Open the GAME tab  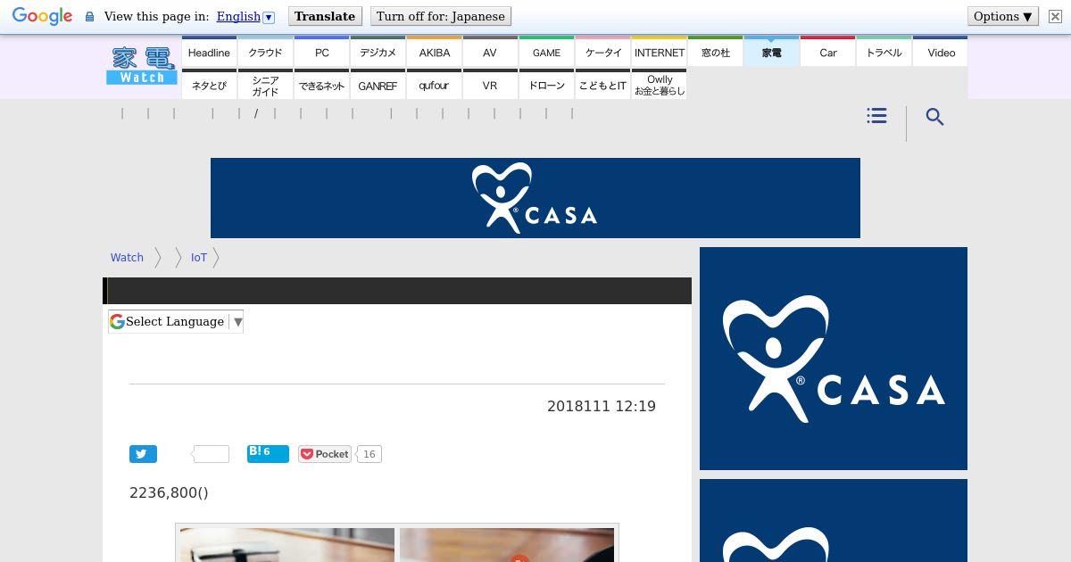546,52
